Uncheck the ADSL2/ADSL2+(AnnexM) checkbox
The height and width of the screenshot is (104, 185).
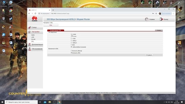tap(71, 47)
